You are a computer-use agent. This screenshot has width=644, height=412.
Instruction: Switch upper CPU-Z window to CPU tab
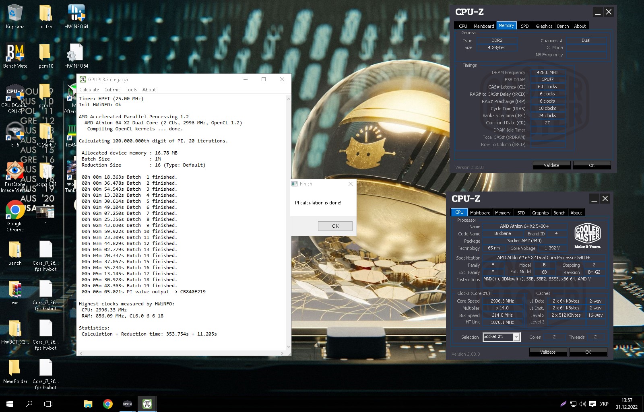pyautogui.click(x=463, y=26)
